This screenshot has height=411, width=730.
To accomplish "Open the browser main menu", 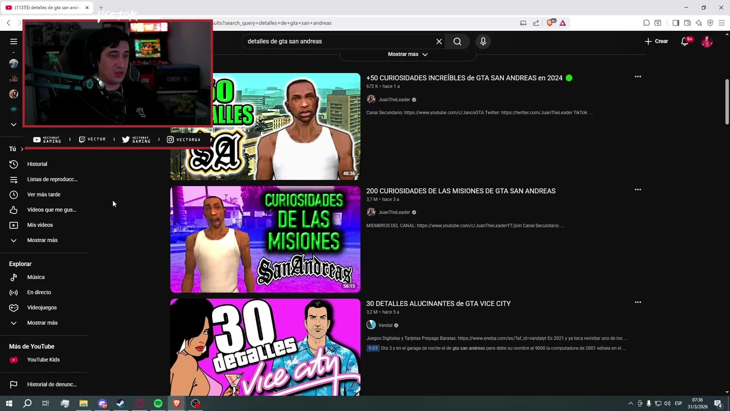I will pyautogui.click(x=721, y=23).
